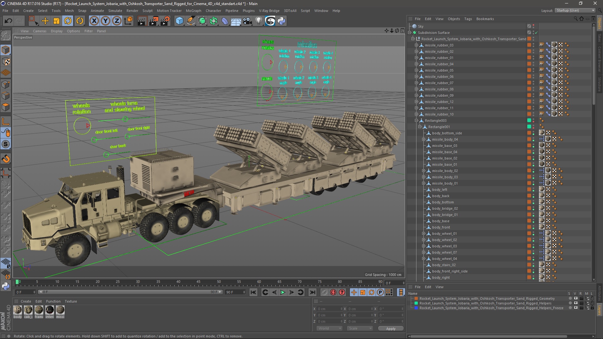
Task: Open the World coordinate system dropdown
Action: 329,328
